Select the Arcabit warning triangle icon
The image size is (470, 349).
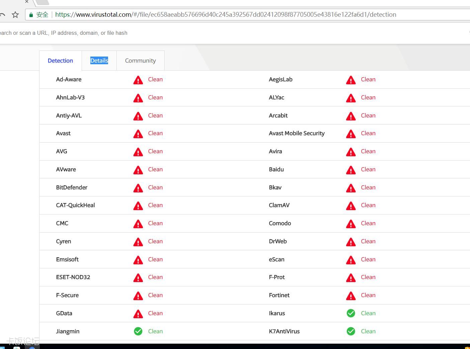351,116
